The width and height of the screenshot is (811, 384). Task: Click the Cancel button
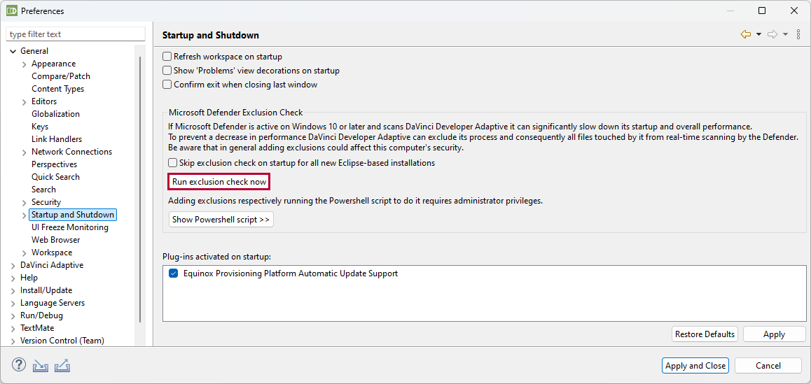[x=768, y=365]
